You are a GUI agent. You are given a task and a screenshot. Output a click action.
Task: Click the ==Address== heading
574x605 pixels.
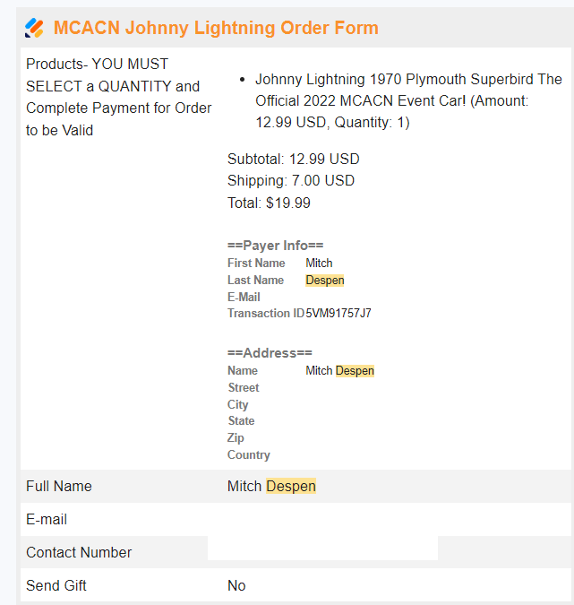[270, 353]
